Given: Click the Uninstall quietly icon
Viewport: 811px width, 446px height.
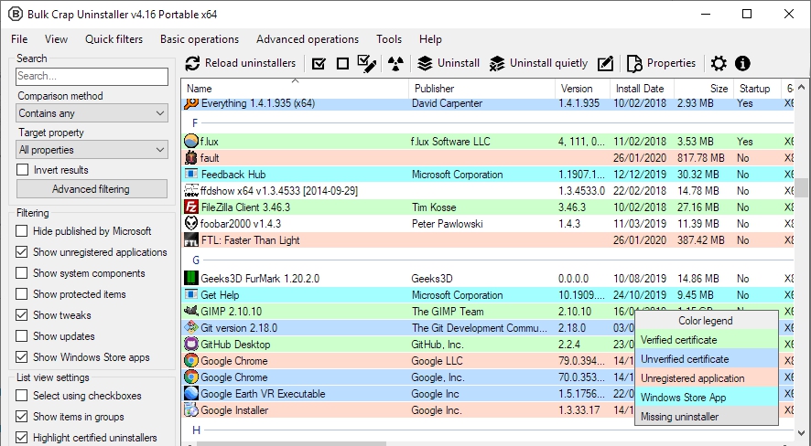Looking at the screenshot, I should pyautogui.click(x=496, y=63).
